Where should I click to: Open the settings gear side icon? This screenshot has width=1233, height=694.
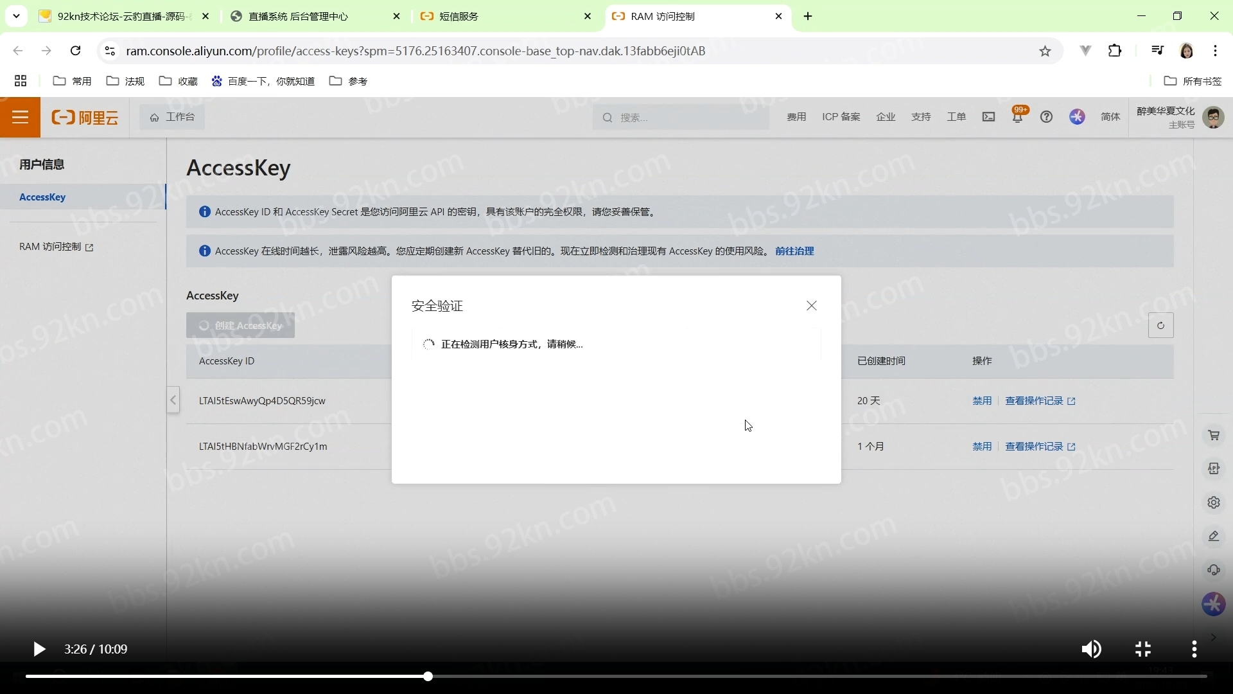click(x=1214, y=503)
